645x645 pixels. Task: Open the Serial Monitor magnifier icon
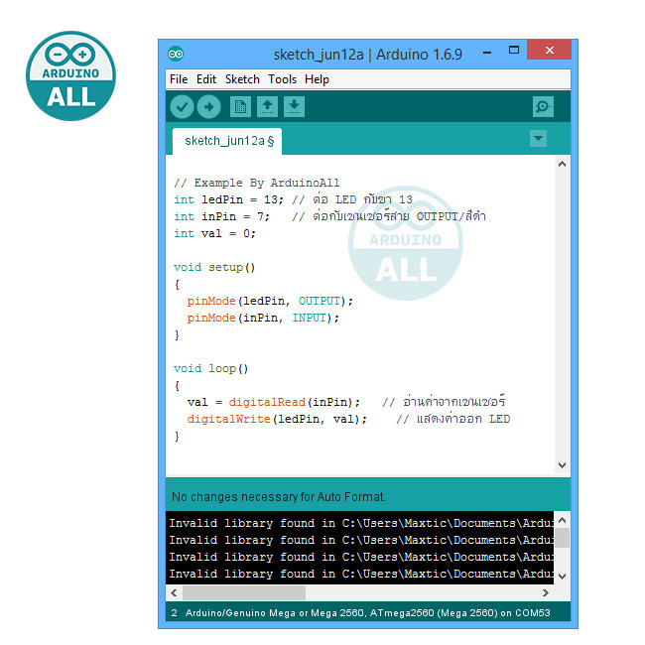click(x=543, y=107)
